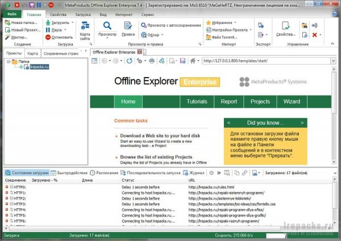
Task: Open dropdown arrow next to Загрузить
Action: (73, 23)
